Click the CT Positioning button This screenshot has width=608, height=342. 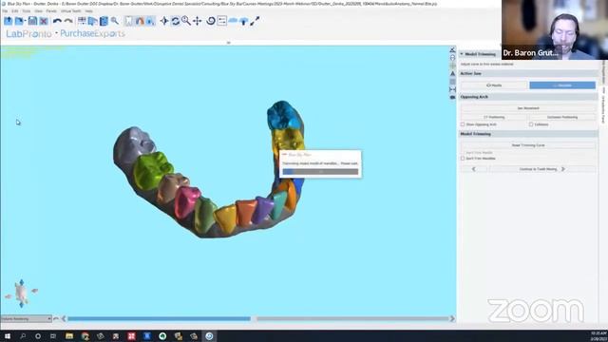[494, 117]
